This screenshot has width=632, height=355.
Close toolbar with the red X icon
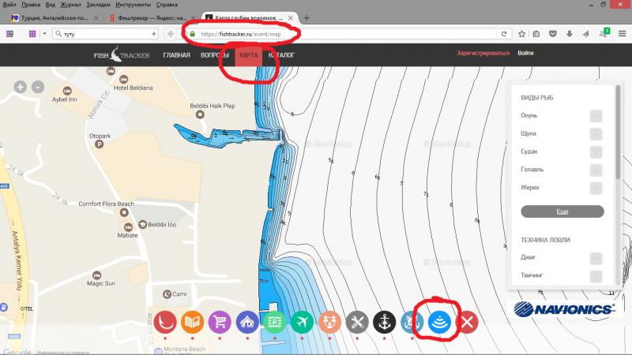click(x=468, y=322)
